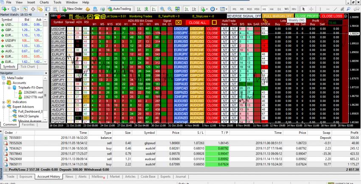Open the MetaEditor book icon
The width and height of the screenshot is (361, 184).
click(x=88, y=9)
